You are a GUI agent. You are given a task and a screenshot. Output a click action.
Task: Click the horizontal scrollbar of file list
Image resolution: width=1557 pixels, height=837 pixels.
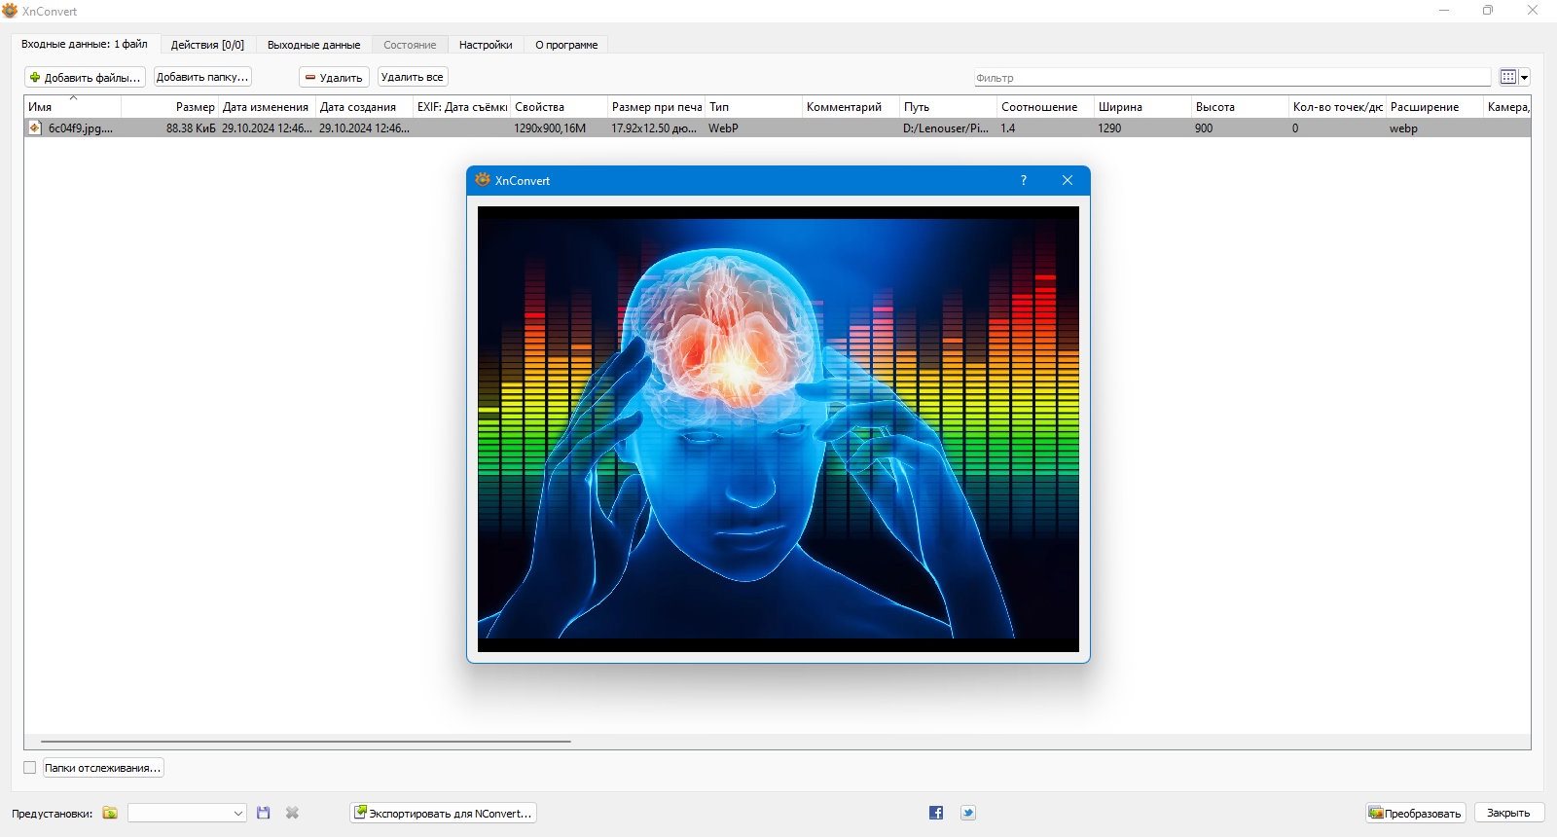pyautogui.click(x=306, y=742)
